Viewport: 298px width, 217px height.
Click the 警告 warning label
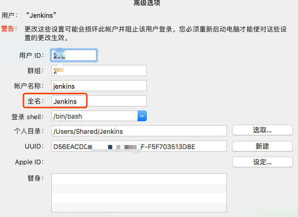(x=9, y=29)
